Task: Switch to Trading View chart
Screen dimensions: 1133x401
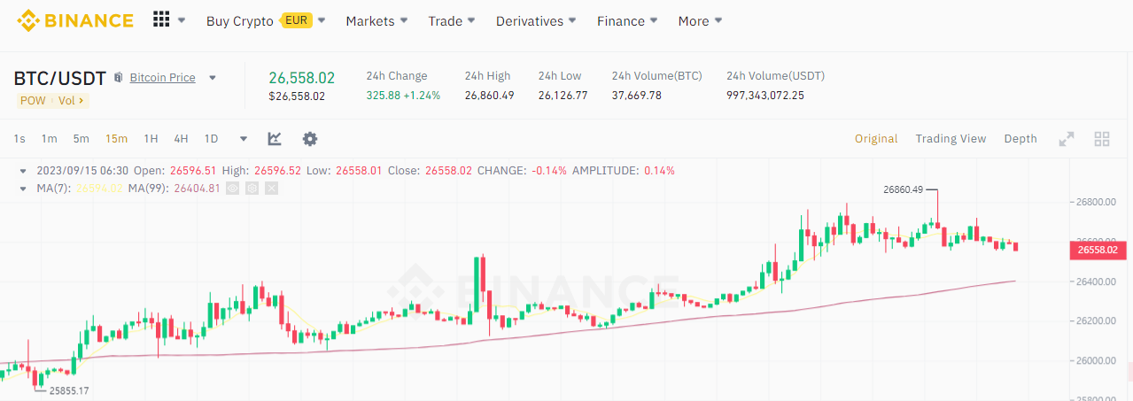Action: [x=951, y=138]
